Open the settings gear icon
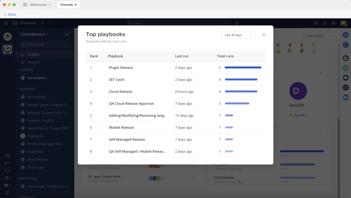Screen dimensions: 351x198 pyautogui.click(x=333, y=23)
